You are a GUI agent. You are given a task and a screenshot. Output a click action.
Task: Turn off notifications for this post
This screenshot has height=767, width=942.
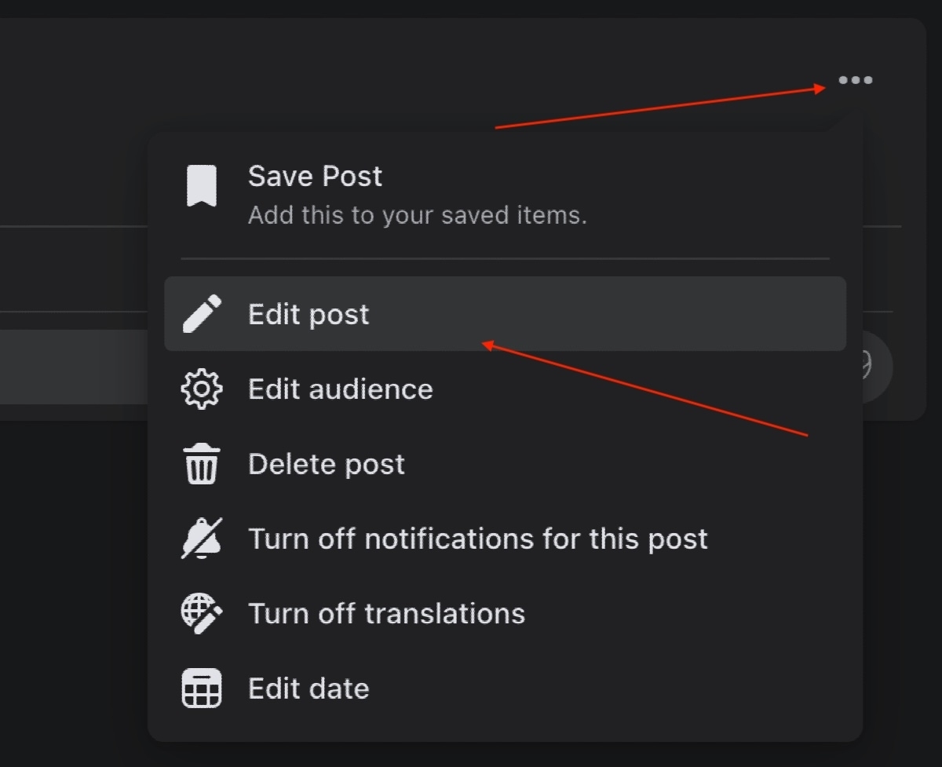(477, 539)
